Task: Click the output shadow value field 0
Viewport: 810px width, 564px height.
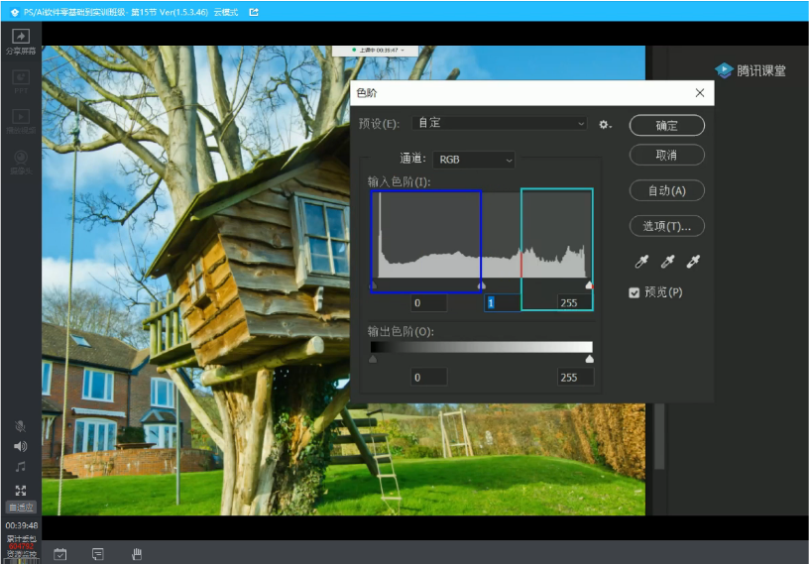Action: (428, 377)
